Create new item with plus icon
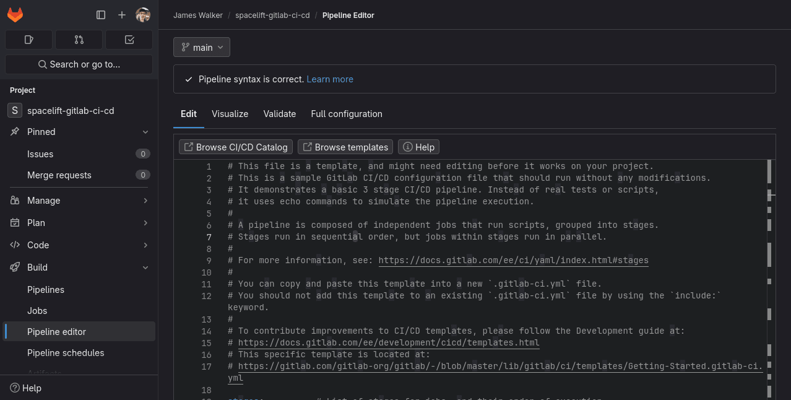The width and height of the screenshot is (791, 400). pos(121,15)
